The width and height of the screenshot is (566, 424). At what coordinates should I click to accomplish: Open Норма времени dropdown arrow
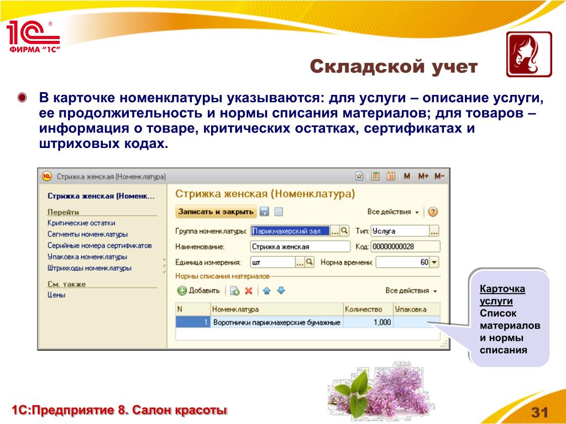434,262
